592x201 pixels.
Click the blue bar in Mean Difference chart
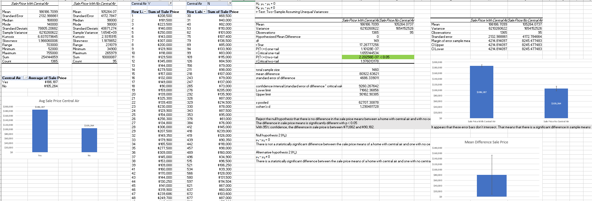coord(492,186)
